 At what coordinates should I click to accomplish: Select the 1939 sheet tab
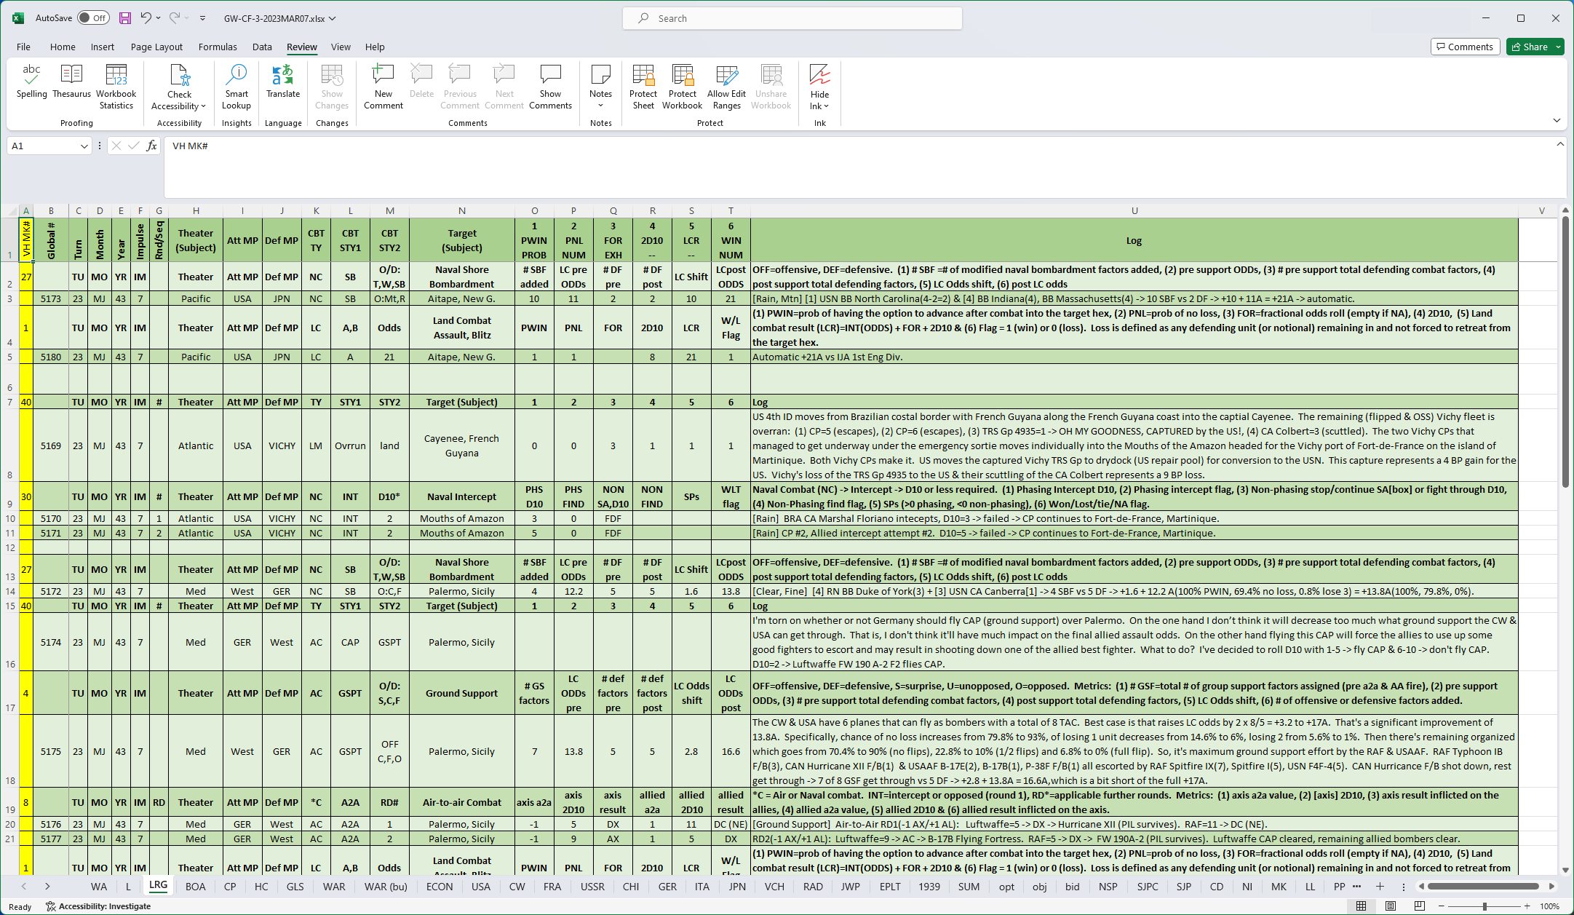click(929, 886)
